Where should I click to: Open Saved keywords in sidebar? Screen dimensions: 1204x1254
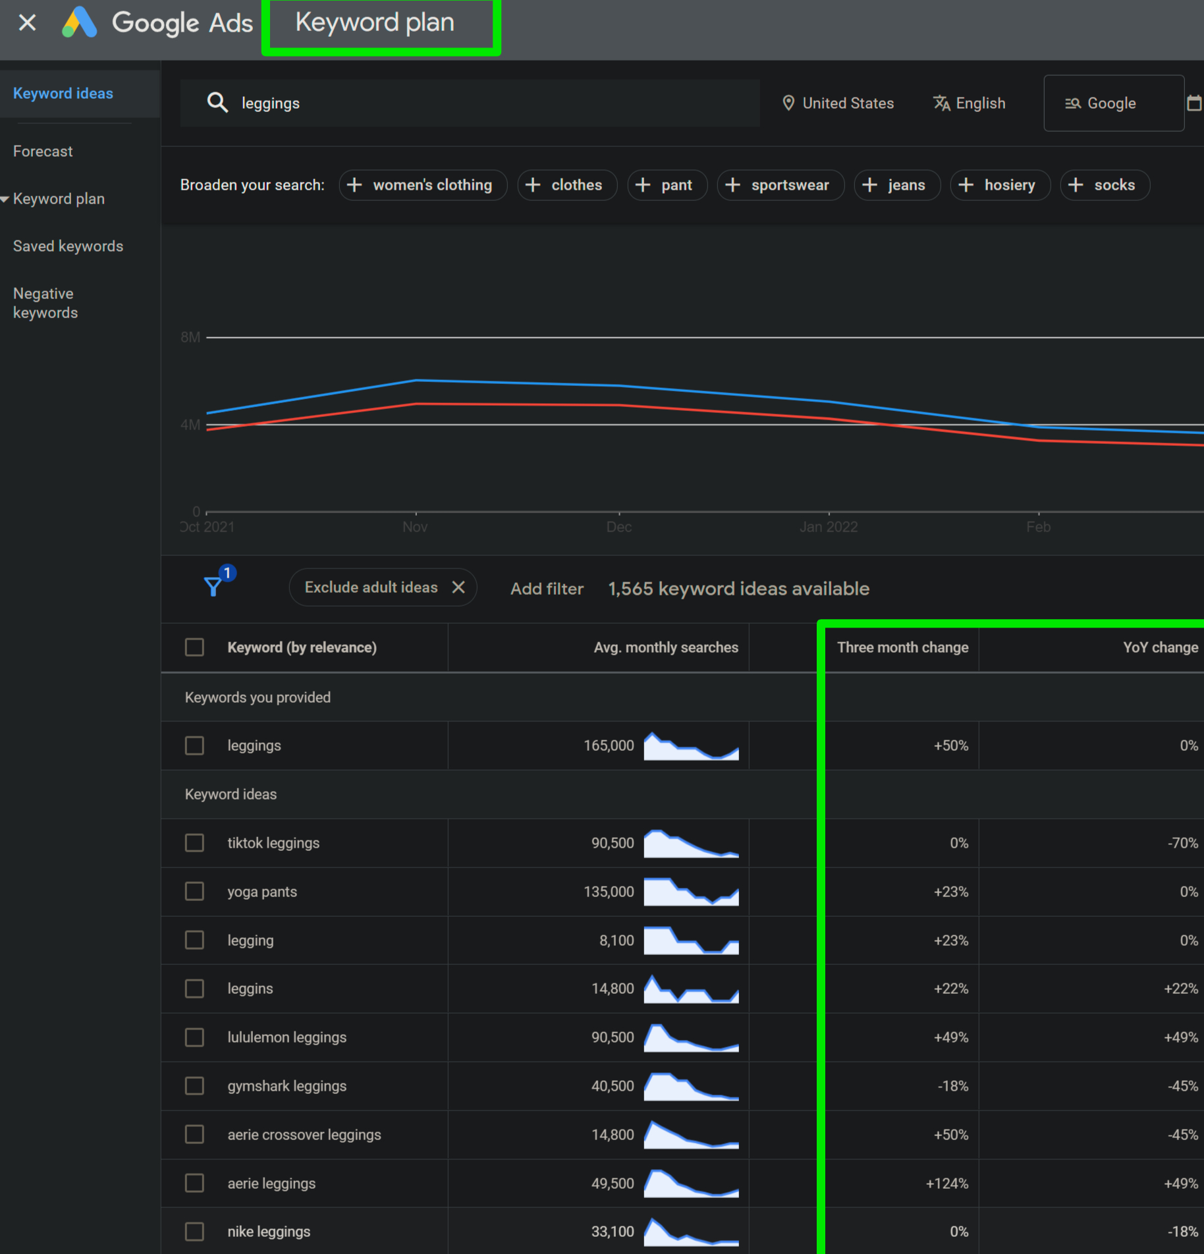click(68, 246)
